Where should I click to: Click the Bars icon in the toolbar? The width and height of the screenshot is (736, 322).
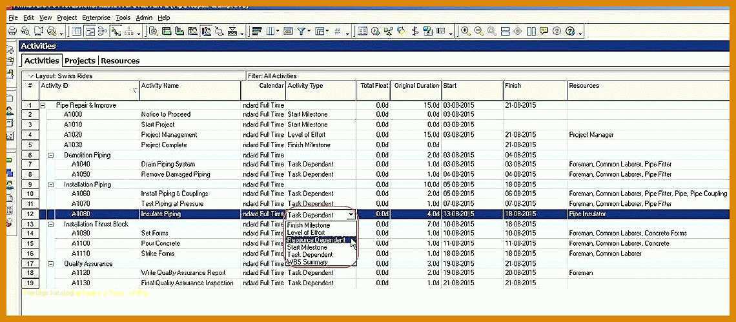pyautogui.click(x=257, y=31)
